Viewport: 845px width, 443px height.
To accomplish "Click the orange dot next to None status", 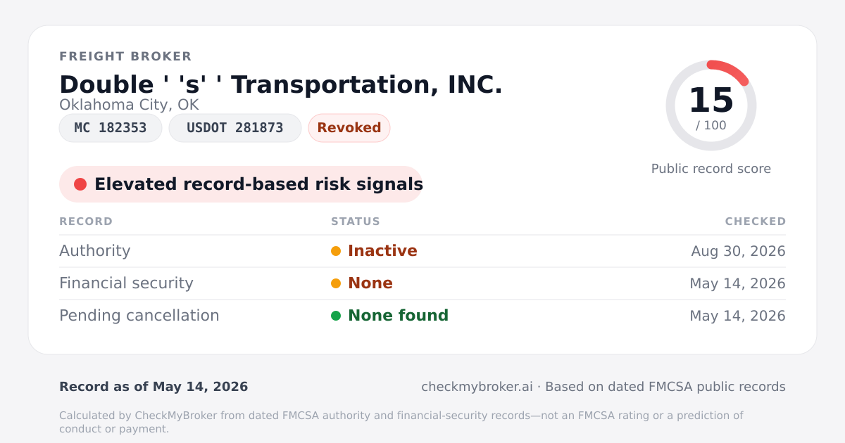I will point(336,283).
